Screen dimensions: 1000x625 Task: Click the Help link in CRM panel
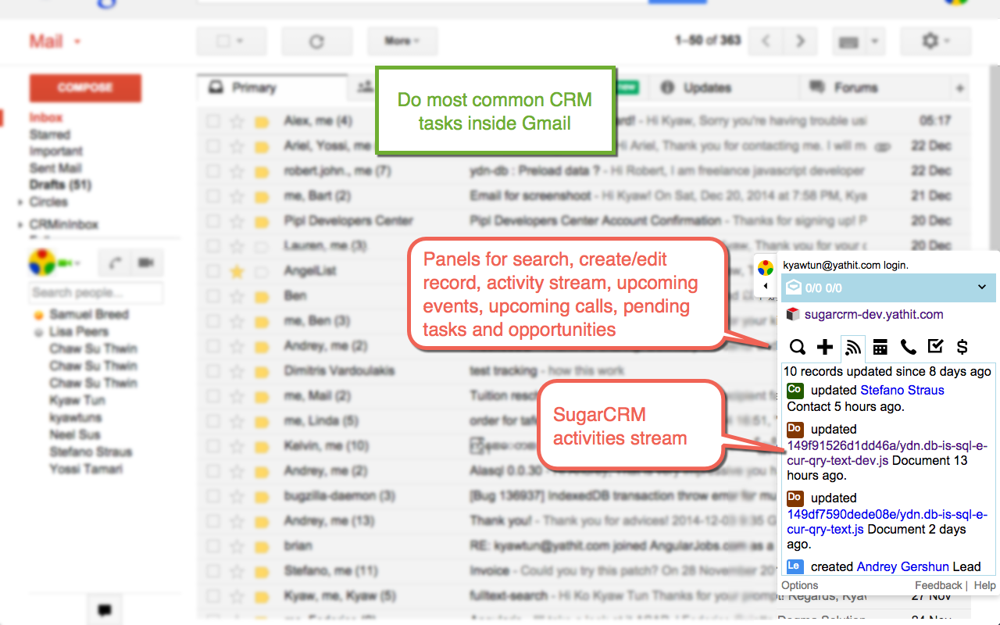(984, 585)
